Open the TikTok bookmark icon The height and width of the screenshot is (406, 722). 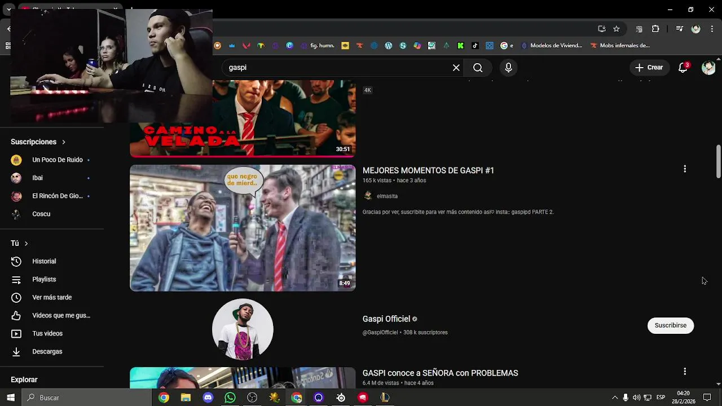[x=475, y=46]
